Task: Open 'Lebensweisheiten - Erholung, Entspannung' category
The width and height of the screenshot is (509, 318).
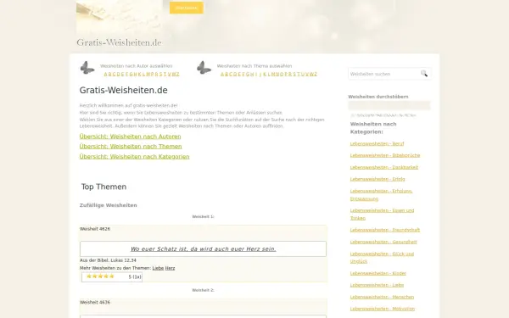Action: [x=381, y=195]
